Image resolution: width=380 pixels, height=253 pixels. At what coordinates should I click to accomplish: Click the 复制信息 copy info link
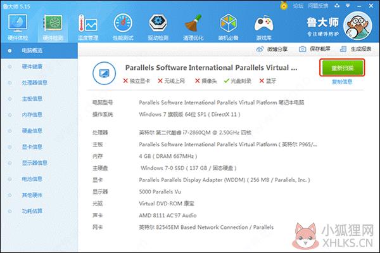342,82
